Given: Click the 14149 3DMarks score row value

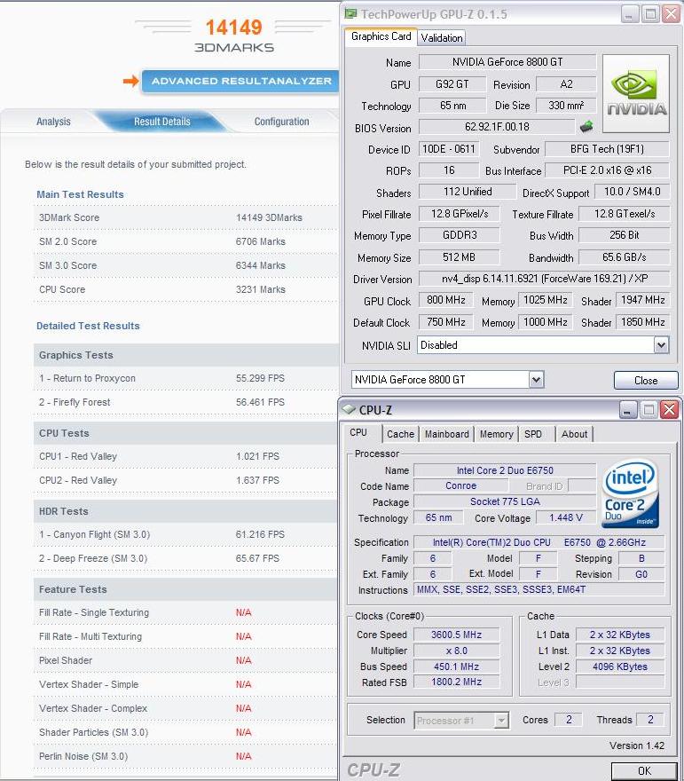Looking at the screenshot, I should coord(269,217).
